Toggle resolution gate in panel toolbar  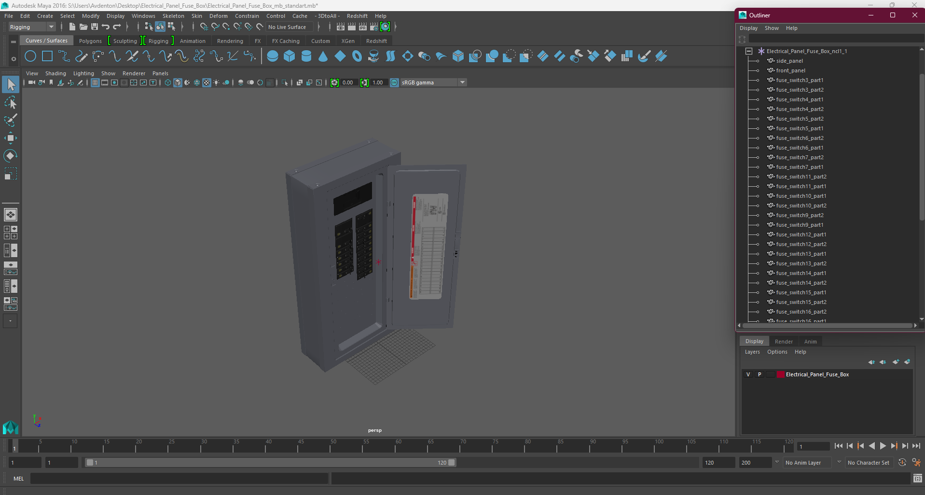coord(114,83)
